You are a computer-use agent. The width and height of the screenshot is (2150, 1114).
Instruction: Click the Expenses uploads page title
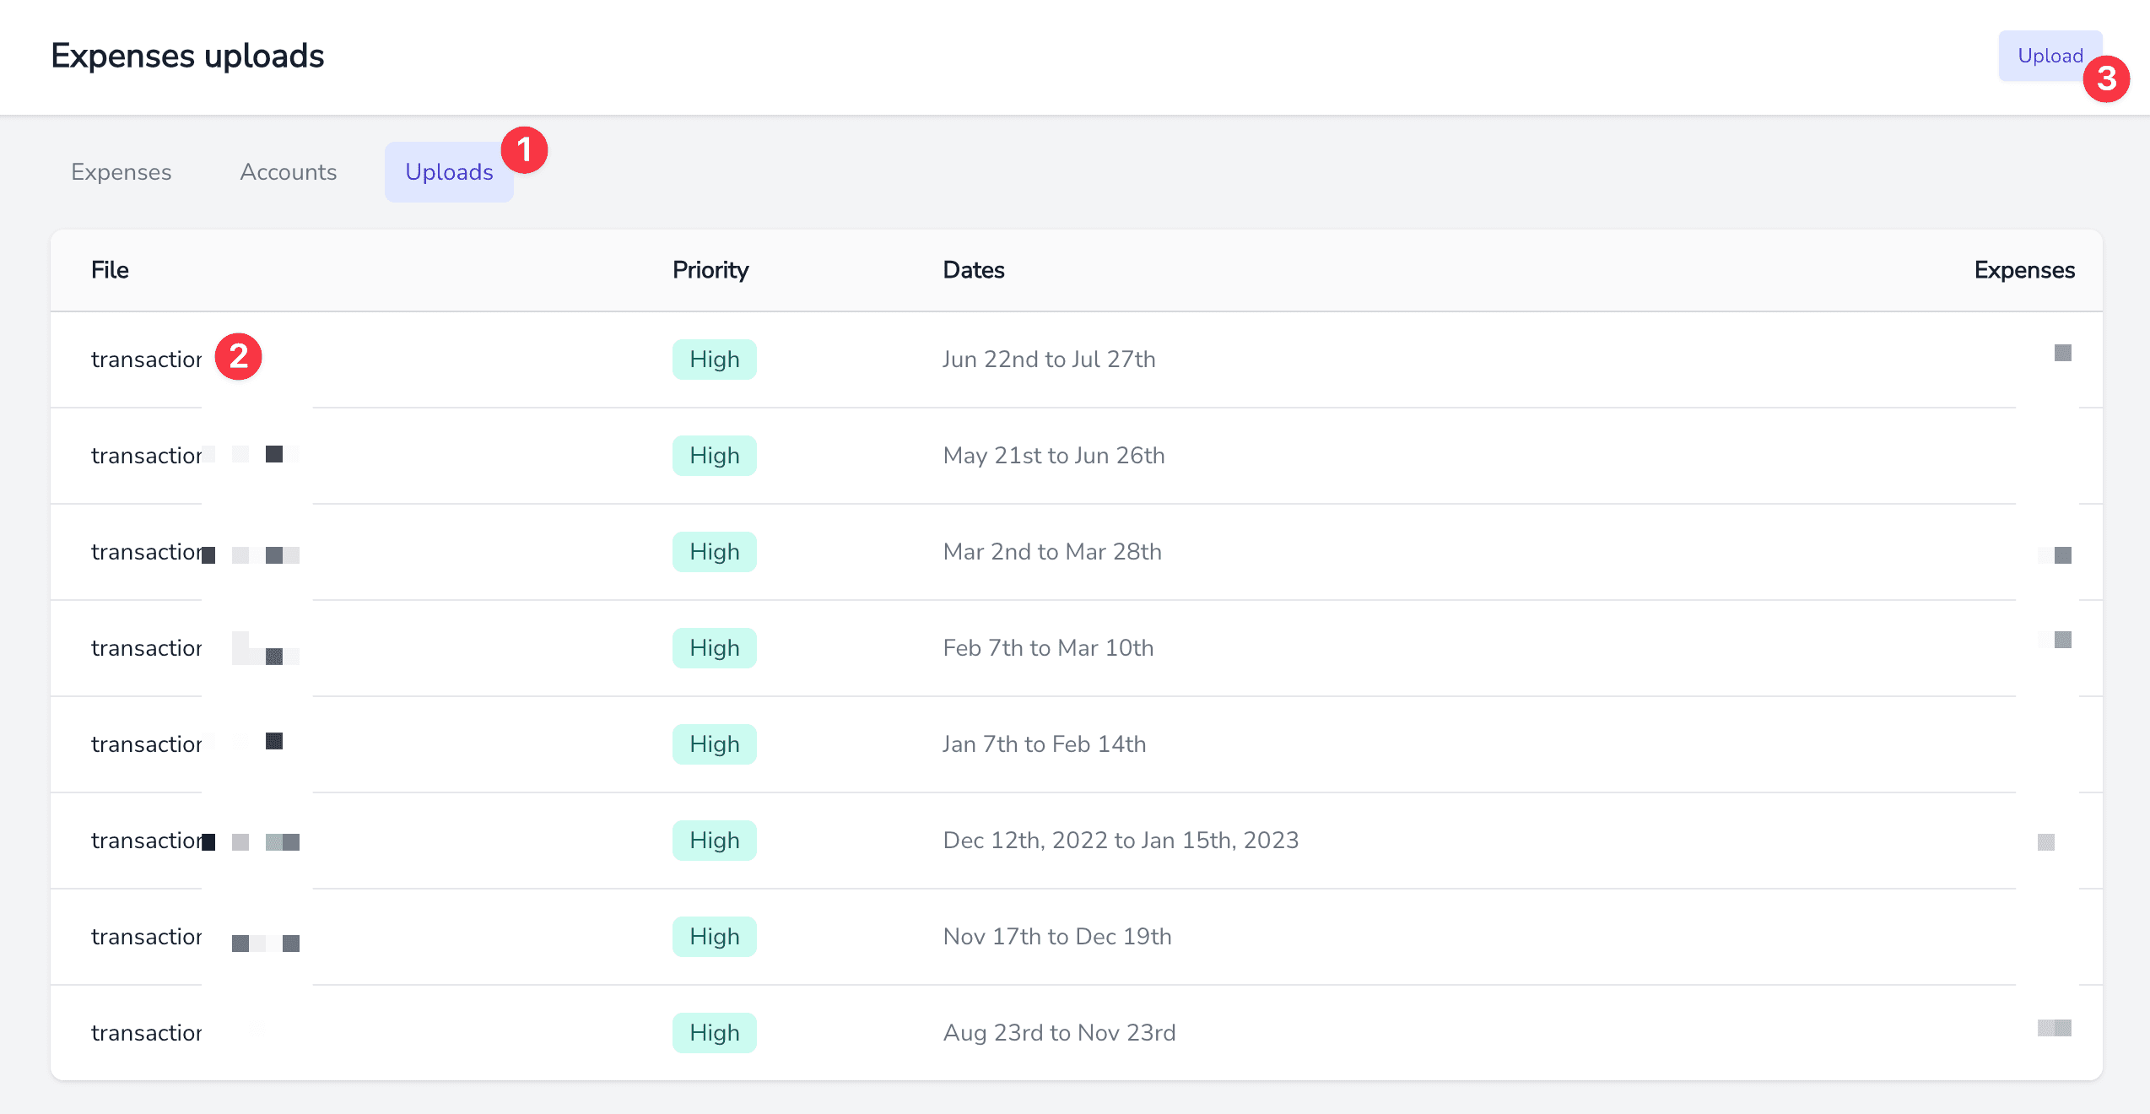tap(187, 57)
